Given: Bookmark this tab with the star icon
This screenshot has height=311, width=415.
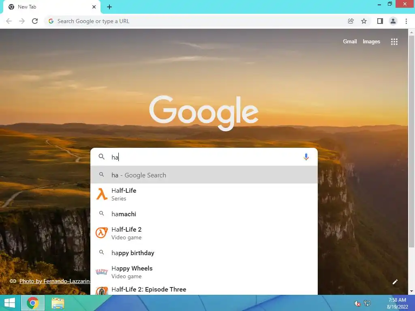Looking at the screenshot, I should click(x=364, y=21).
